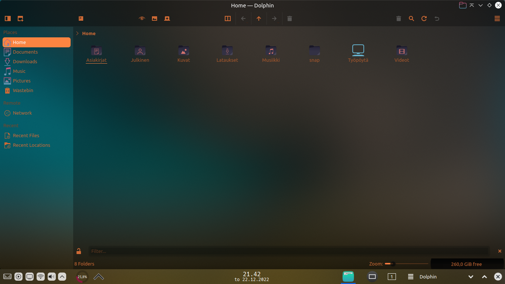Activate split view in the toolbar
Viewport: 505px width, 284px height.
pyautogui.click(x=228, y=18)
